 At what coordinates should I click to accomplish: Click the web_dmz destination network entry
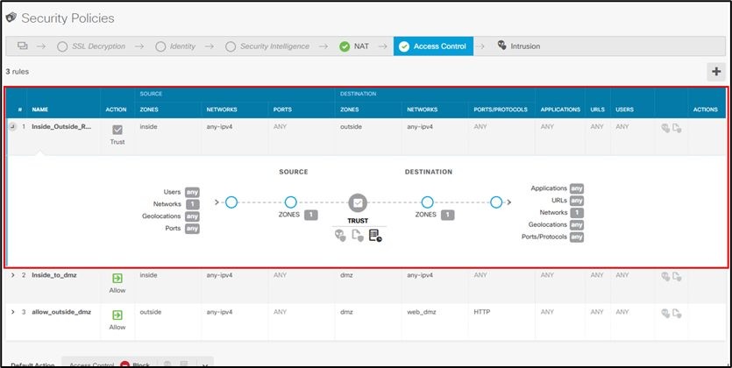[x=422, y=311]
